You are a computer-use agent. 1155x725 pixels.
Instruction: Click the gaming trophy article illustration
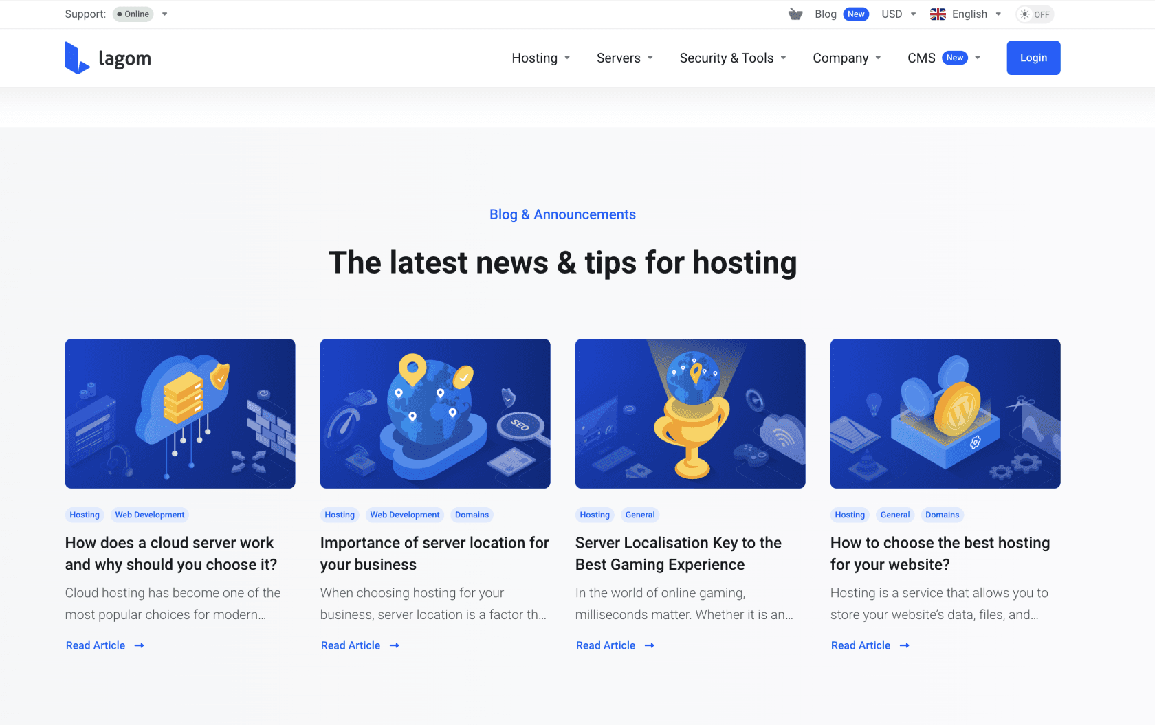point(690,413)
